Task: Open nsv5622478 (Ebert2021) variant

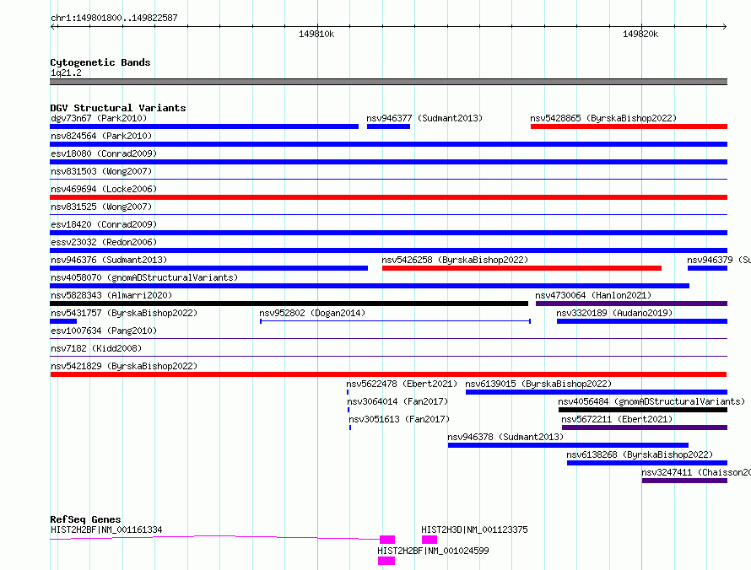Action: click(x=348, y=392)
